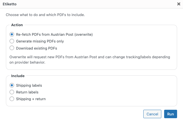Click the "Return labels" option text
This screenshot has width=183, height=130.
[27, 92]
